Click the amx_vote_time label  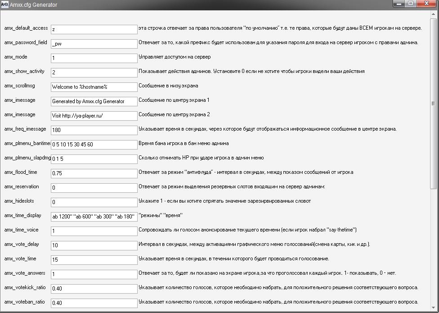pos(20,259)
